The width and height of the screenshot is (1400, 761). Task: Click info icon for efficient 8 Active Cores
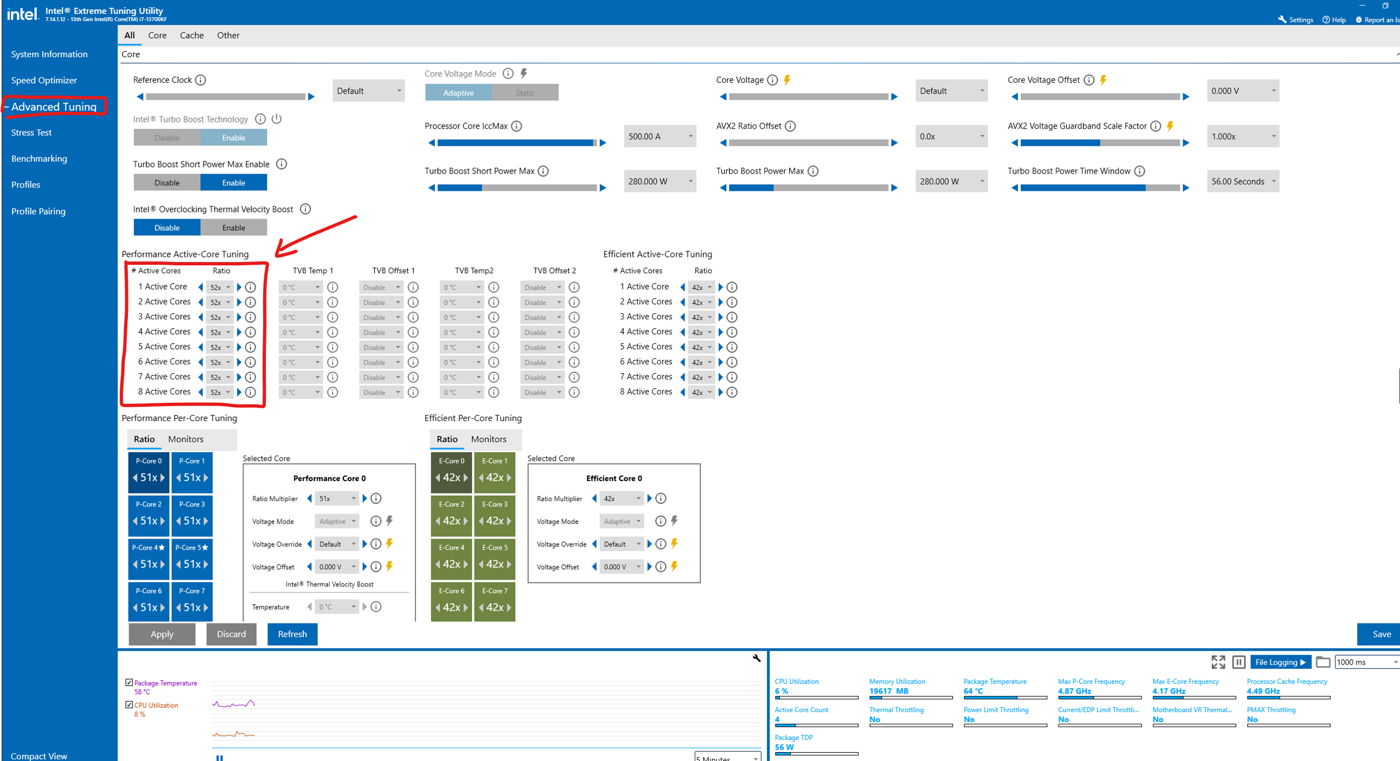tap(733, 392)
